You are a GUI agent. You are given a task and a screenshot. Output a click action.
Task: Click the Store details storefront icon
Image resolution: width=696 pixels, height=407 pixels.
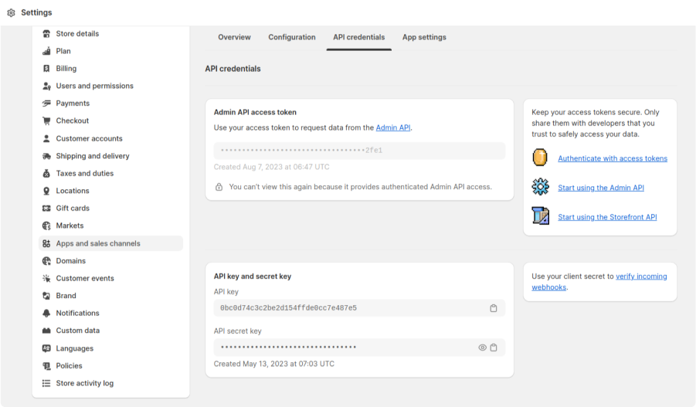[46, 34]
